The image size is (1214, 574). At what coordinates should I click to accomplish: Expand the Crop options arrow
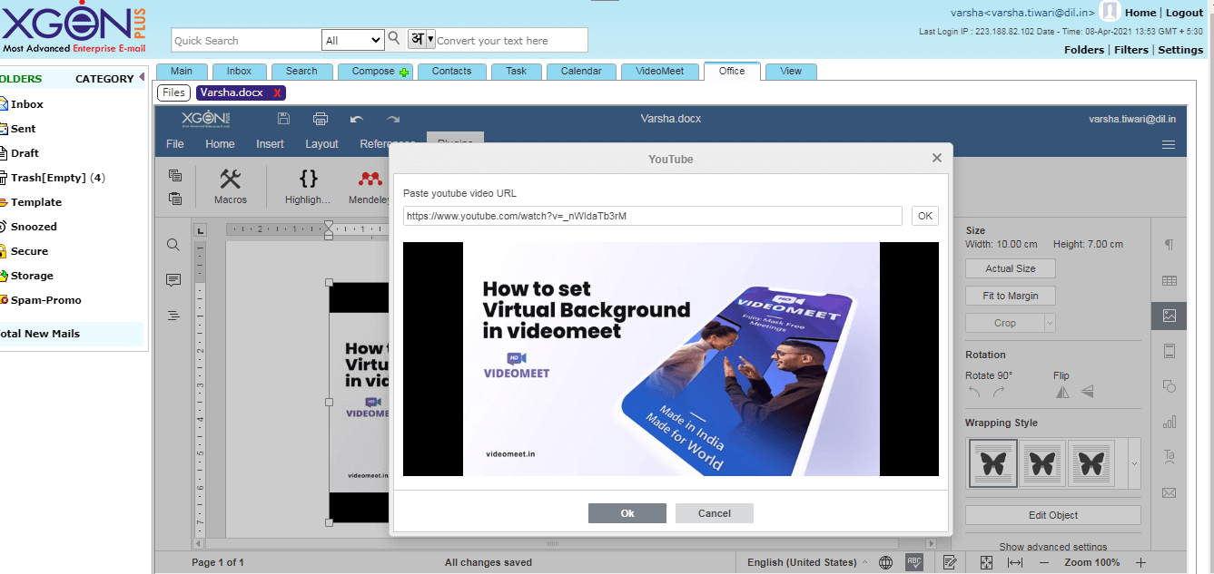(x=1050, y=322)
